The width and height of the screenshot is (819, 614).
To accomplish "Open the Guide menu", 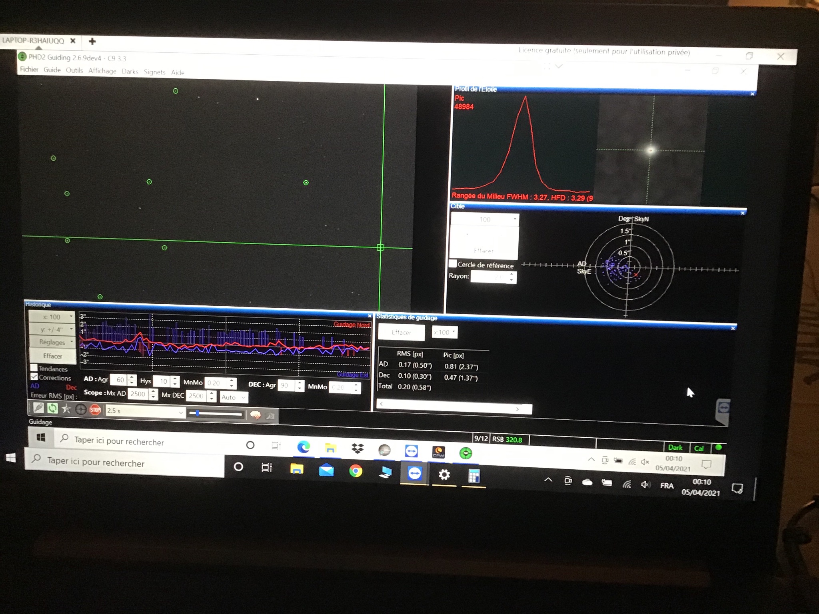I will click(52, 70).
